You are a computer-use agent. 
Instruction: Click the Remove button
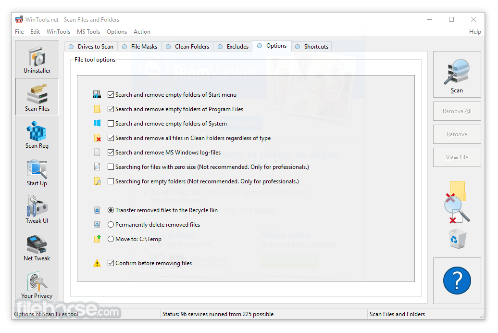click(x=457, y=134)
